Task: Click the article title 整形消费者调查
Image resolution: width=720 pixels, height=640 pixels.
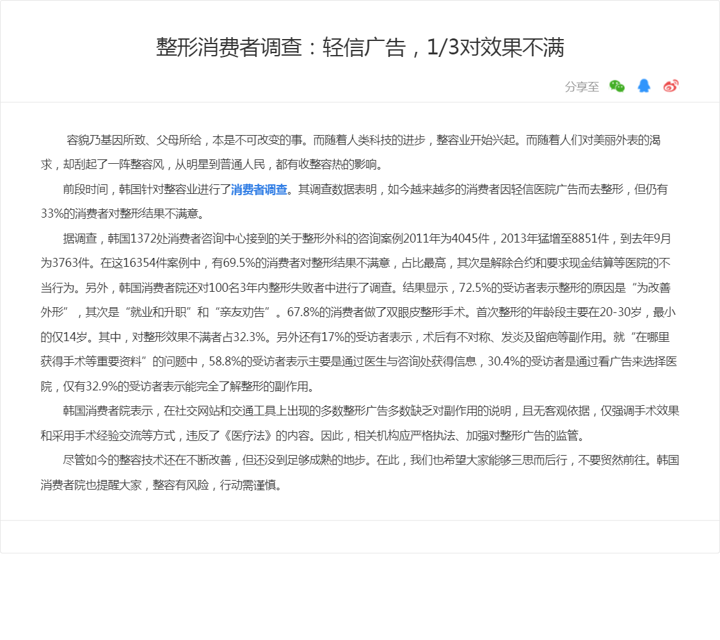Action: point(360,47)
